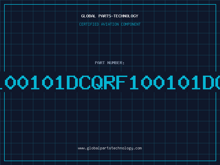Open the www.globalpartstechnology.com link
The width and height of the screenshot is (220, 165).
[x=110, y=148]
